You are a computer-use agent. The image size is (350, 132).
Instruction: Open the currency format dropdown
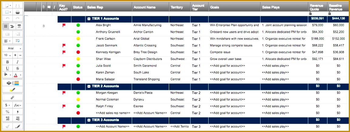point(7,105)
